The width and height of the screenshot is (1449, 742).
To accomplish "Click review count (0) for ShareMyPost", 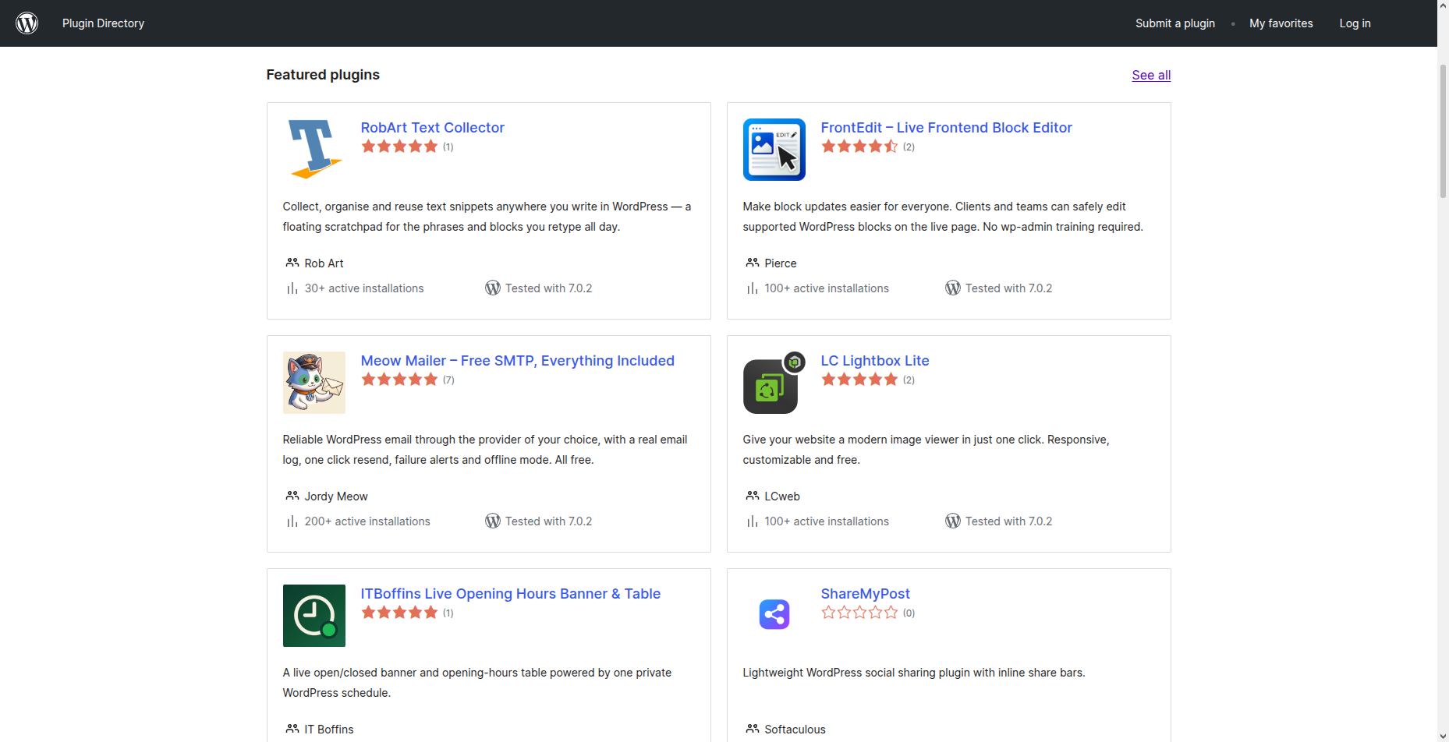I will click(x=909, y=613).
